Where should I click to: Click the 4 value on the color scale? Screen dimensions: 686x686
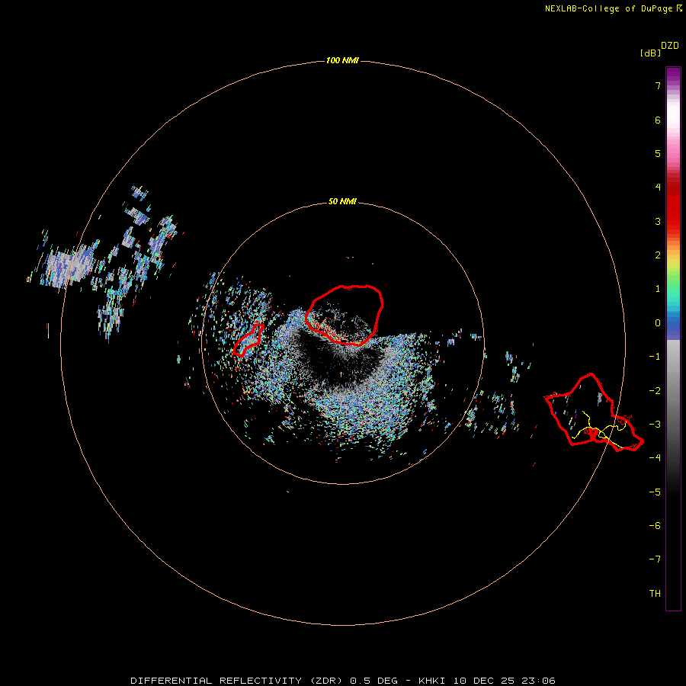(658, 188)
